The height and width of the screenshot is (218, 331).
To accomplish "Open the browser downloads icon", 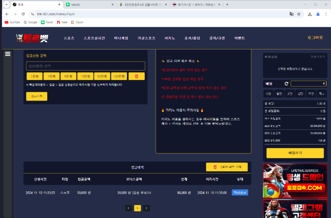I will coord(310,14).
